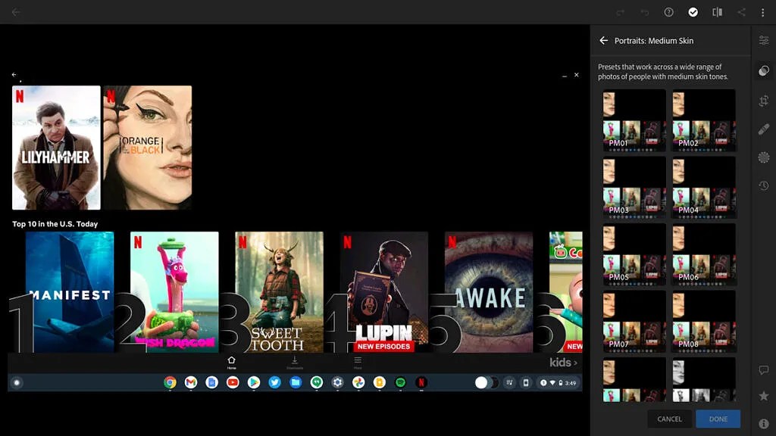Click the Netflix More tab in the photo
Screen dimensions: 776x436
[x=358, y=363]
